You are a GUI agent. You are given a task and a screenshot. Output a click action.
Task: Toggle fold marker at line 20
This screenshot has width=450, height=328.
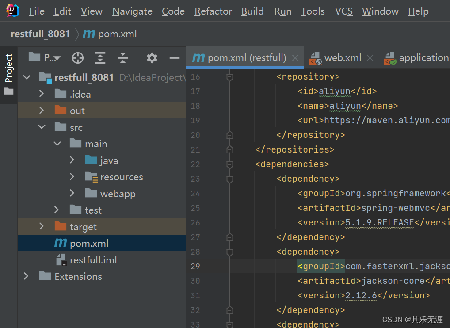pos(229,135)
